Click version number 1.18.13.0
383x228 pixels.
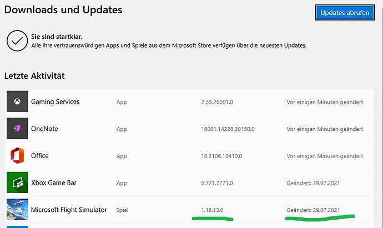212,210
